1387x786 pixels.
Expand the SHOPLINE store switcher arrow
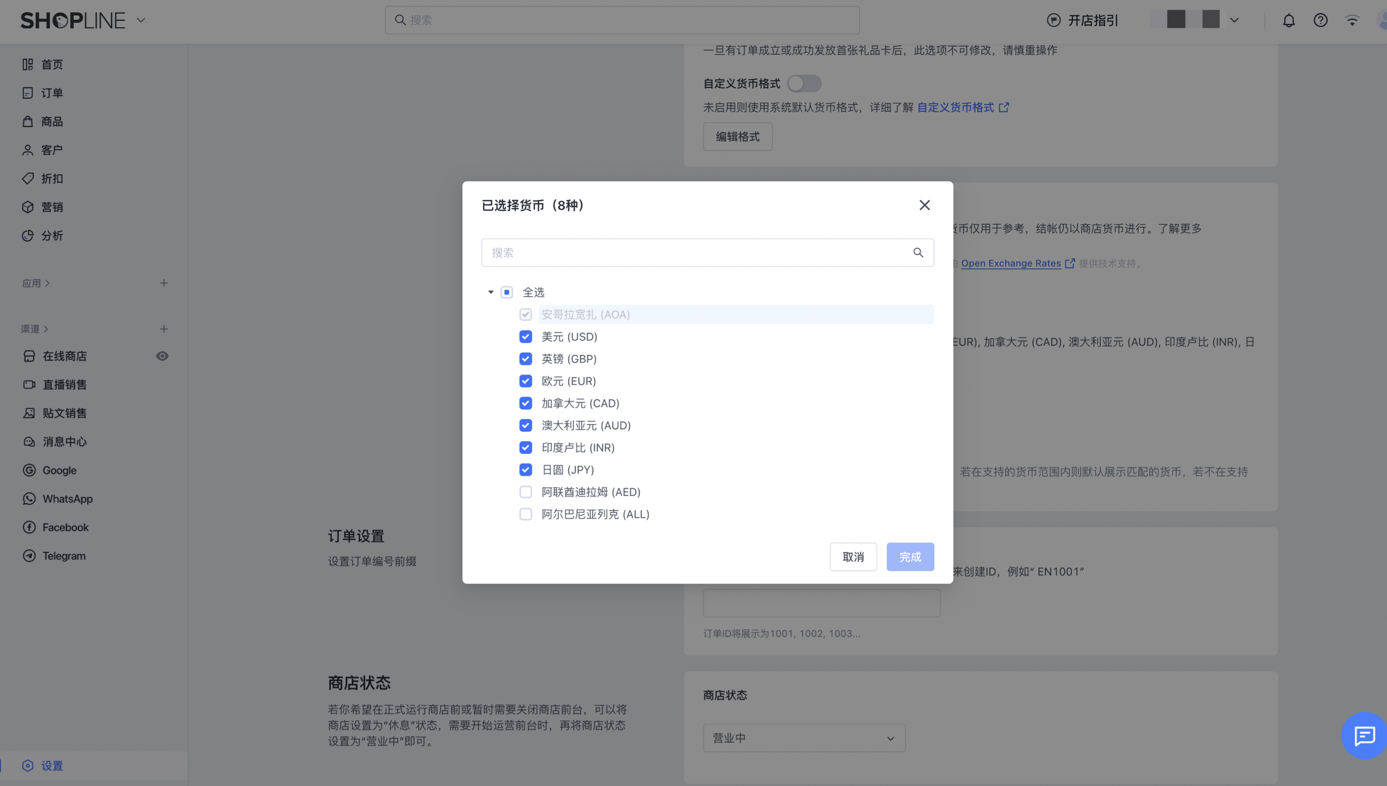142,20
